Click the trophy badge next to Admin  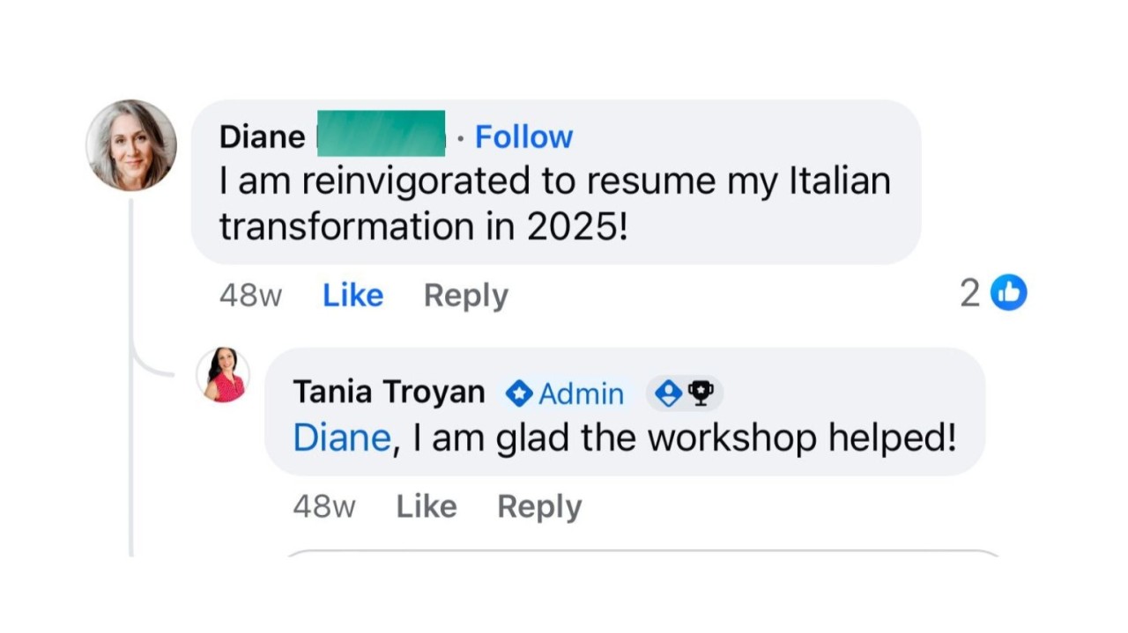point(701,394)
